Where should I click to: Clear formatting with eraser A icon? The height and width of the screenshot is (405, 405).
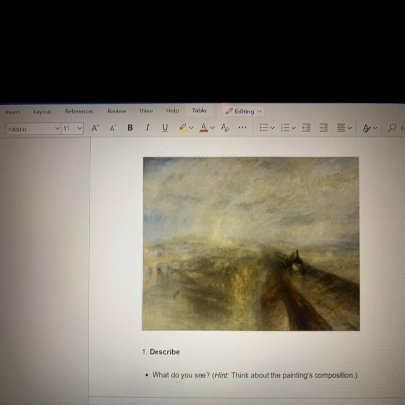[225, 127]
